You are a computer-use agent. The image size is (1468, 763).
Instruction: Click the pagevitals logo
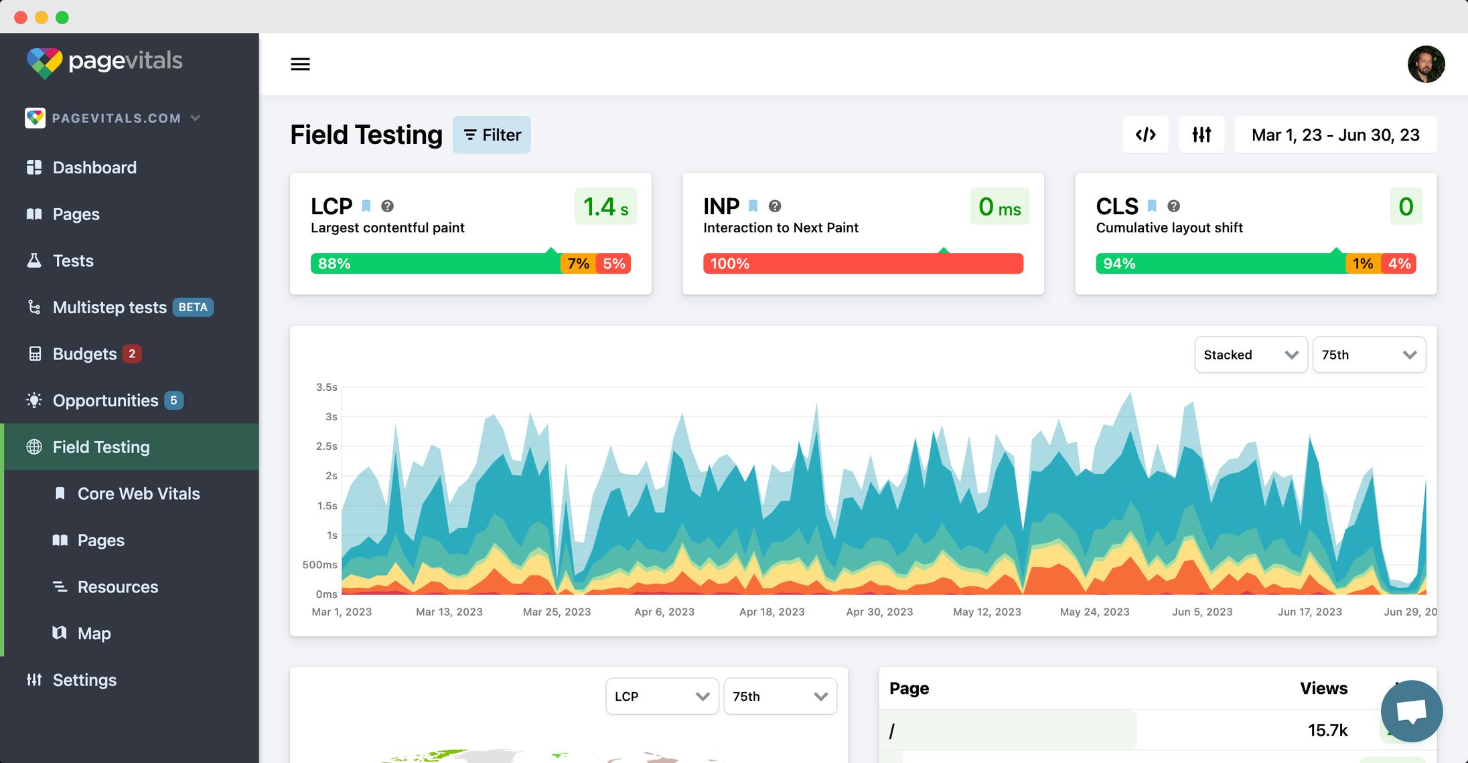click(104, 62)
